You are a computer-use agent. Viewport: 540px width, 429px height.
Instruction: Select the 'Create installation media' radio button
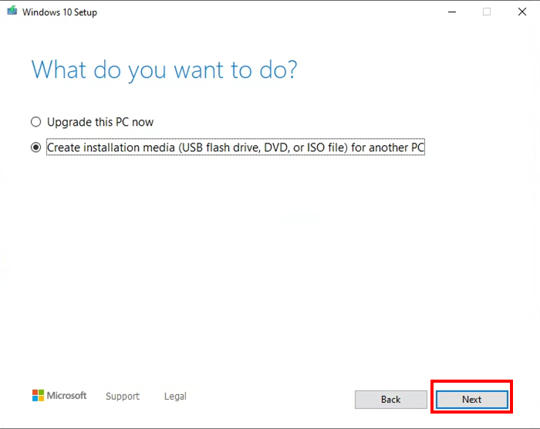(35, 147)
